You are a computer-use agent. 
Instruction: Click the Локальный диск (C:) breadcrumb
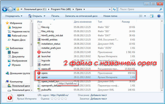[35, 9]
